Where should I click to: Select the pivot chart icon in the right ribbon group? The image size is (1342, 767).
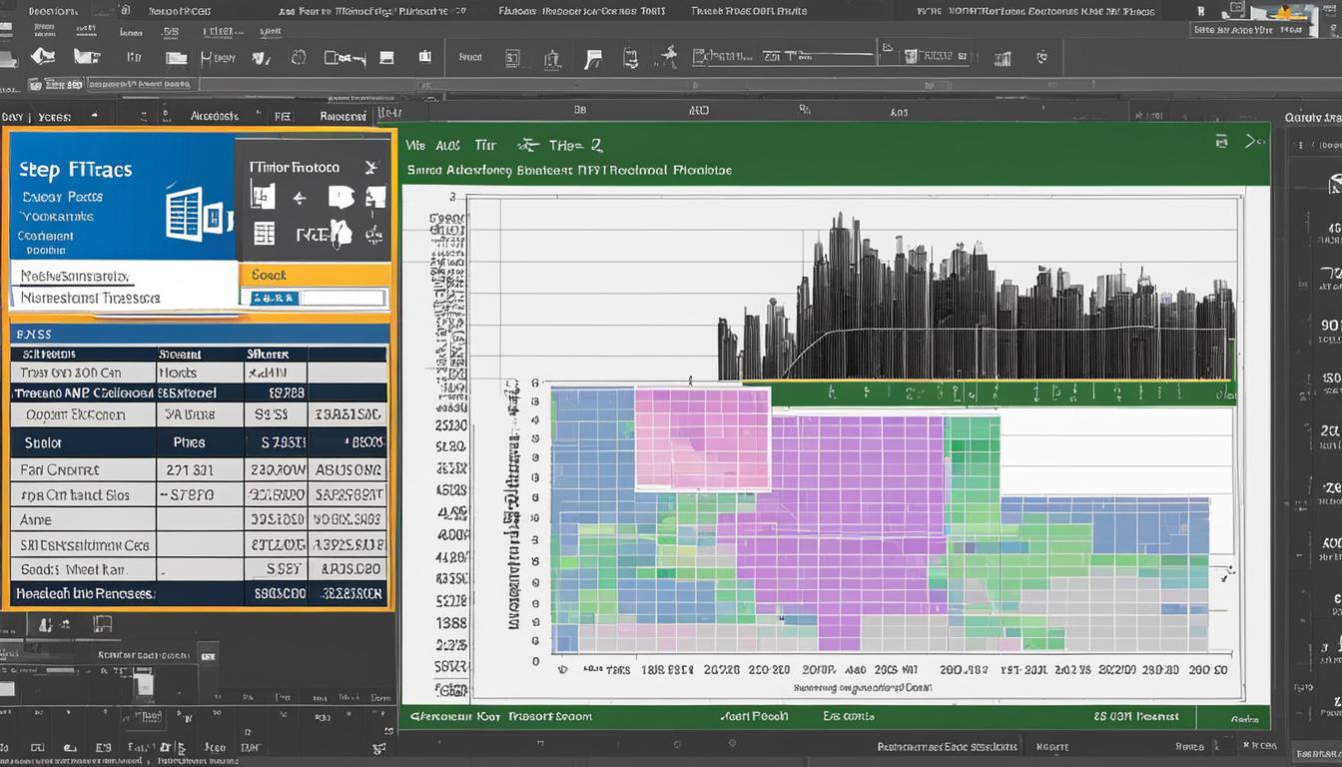click(x=1002, y=58)
